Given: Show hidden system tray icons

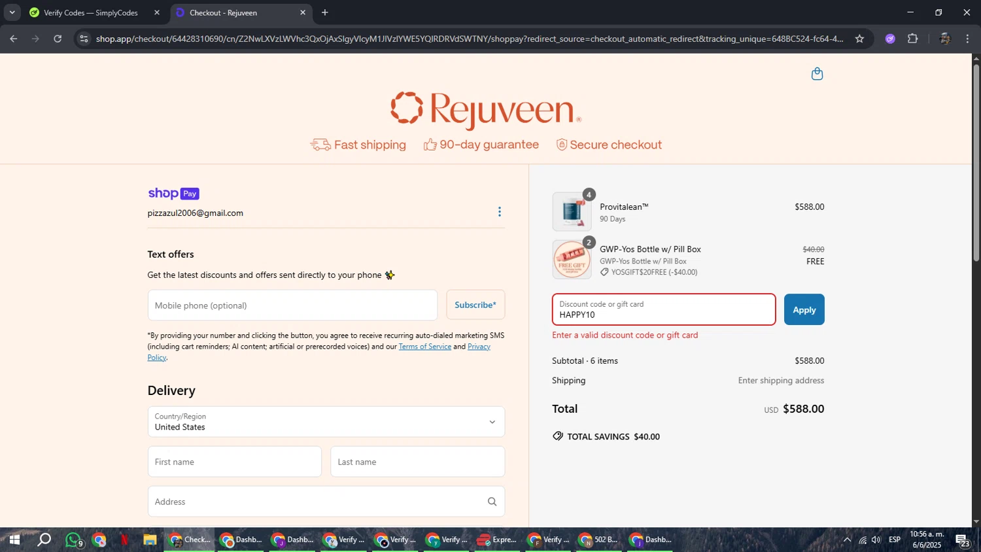Looking at the screenshot, I should (x=847, y=540).
